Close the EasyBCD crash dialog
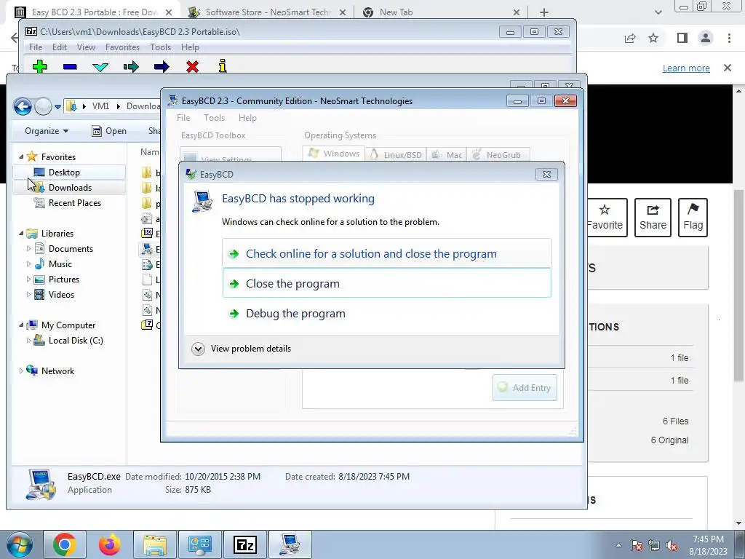Screen dimensions: 745x559 tap(546, 175)
